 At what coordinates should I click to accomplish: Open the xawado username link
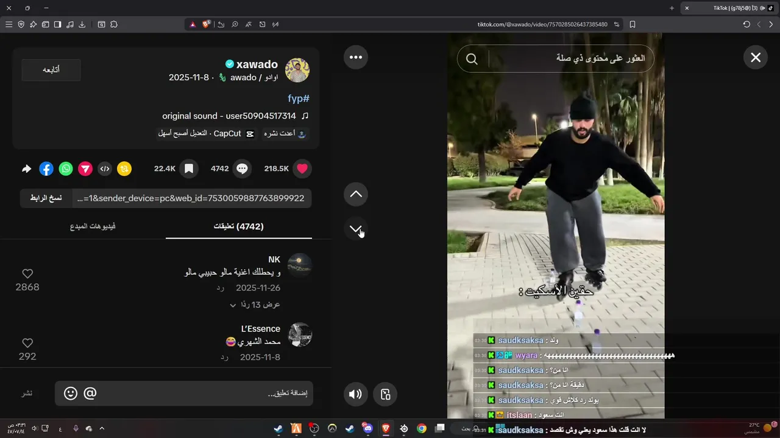(257, 64)
